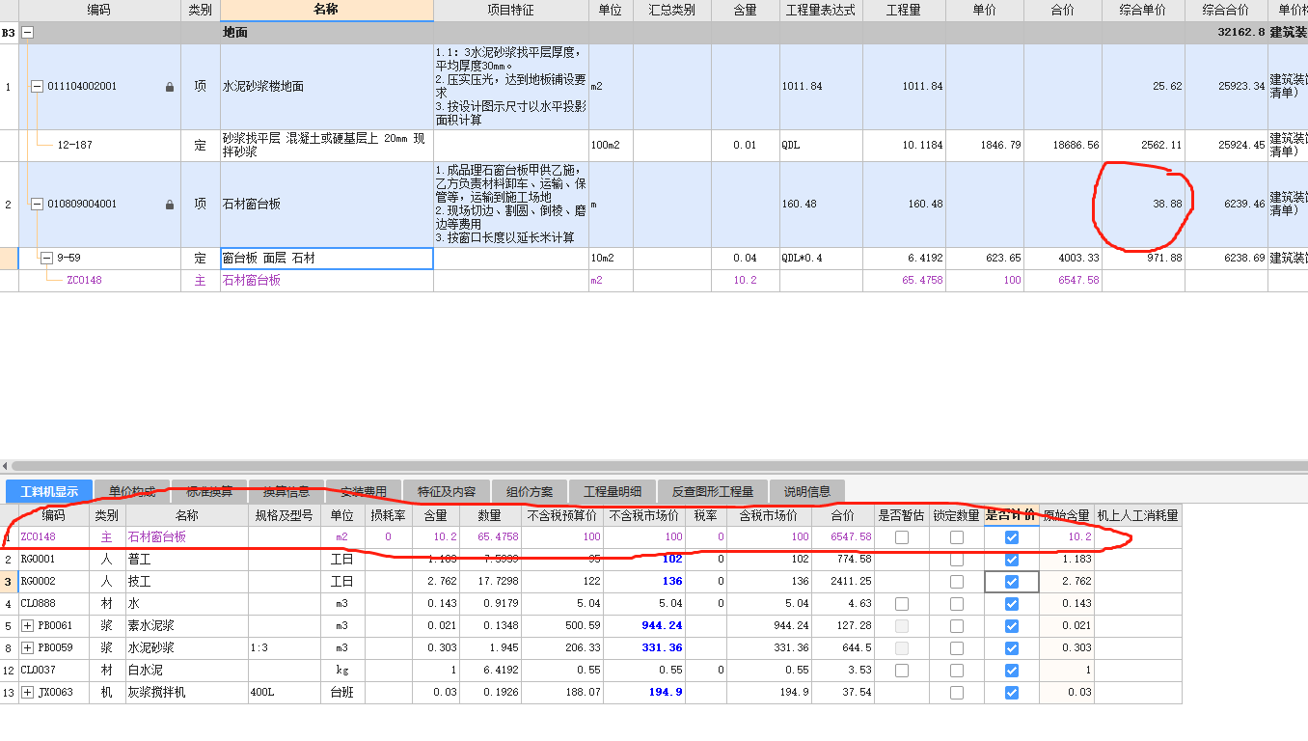Viewport: 1308px width, 741px height.
Task: Open the 换算信息 tab
Action: (286, 492)
